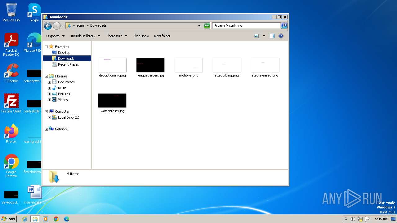Open Microsoft Edge from taskbar
Image resolution: width=397 pixels, height=223 pixels.
tap(67, 219)
